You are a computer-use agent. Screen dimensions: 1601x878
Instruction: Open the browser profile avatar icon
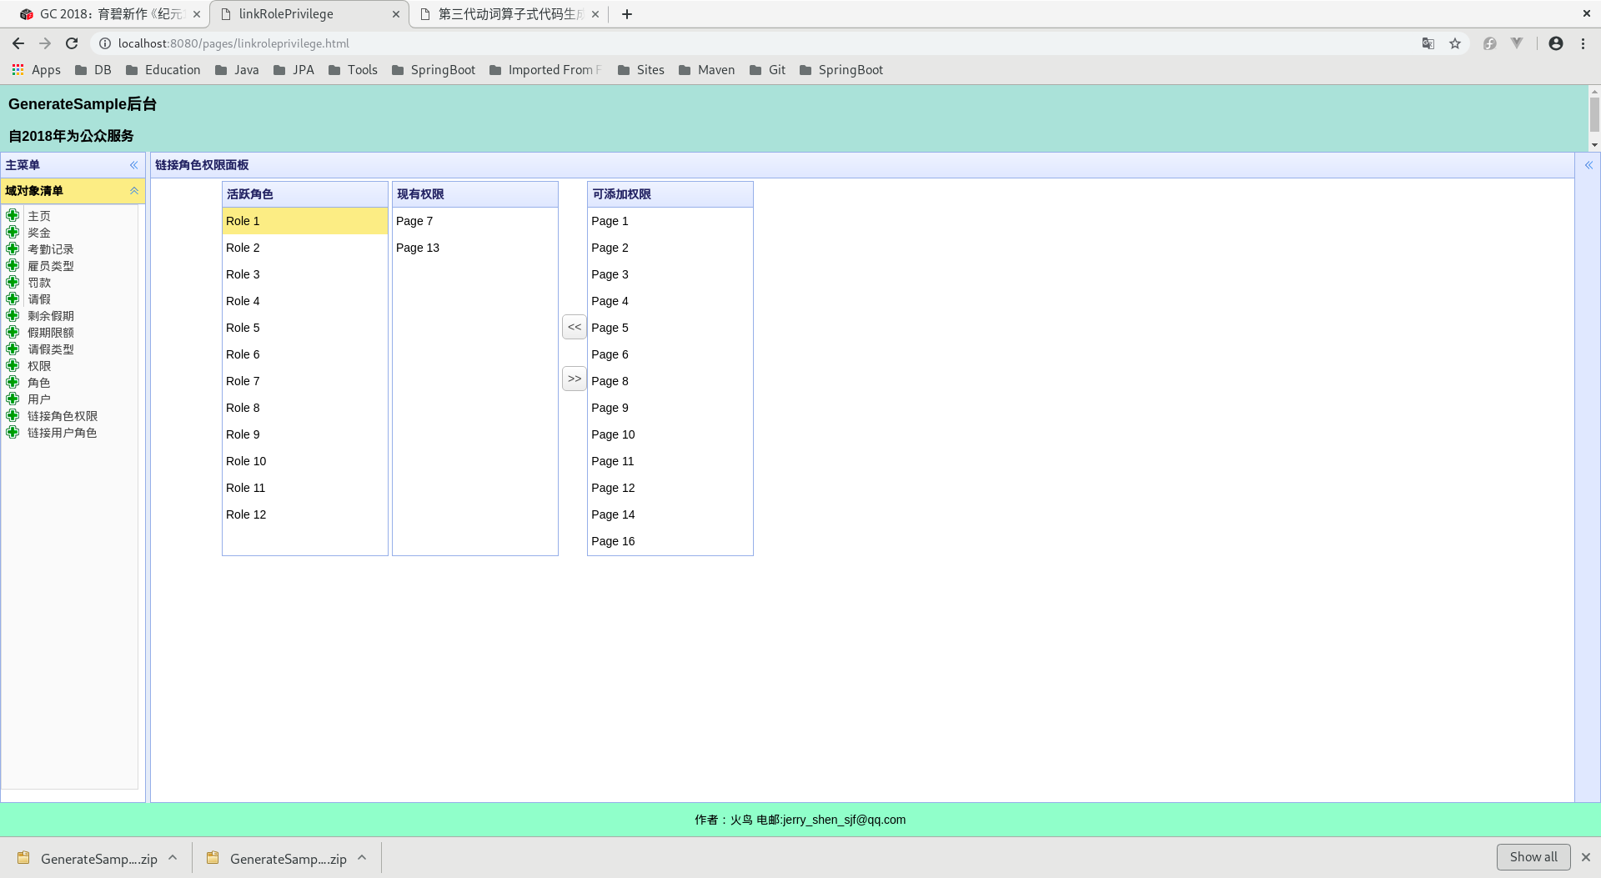pyautogui.click(x=1556, y=43)
